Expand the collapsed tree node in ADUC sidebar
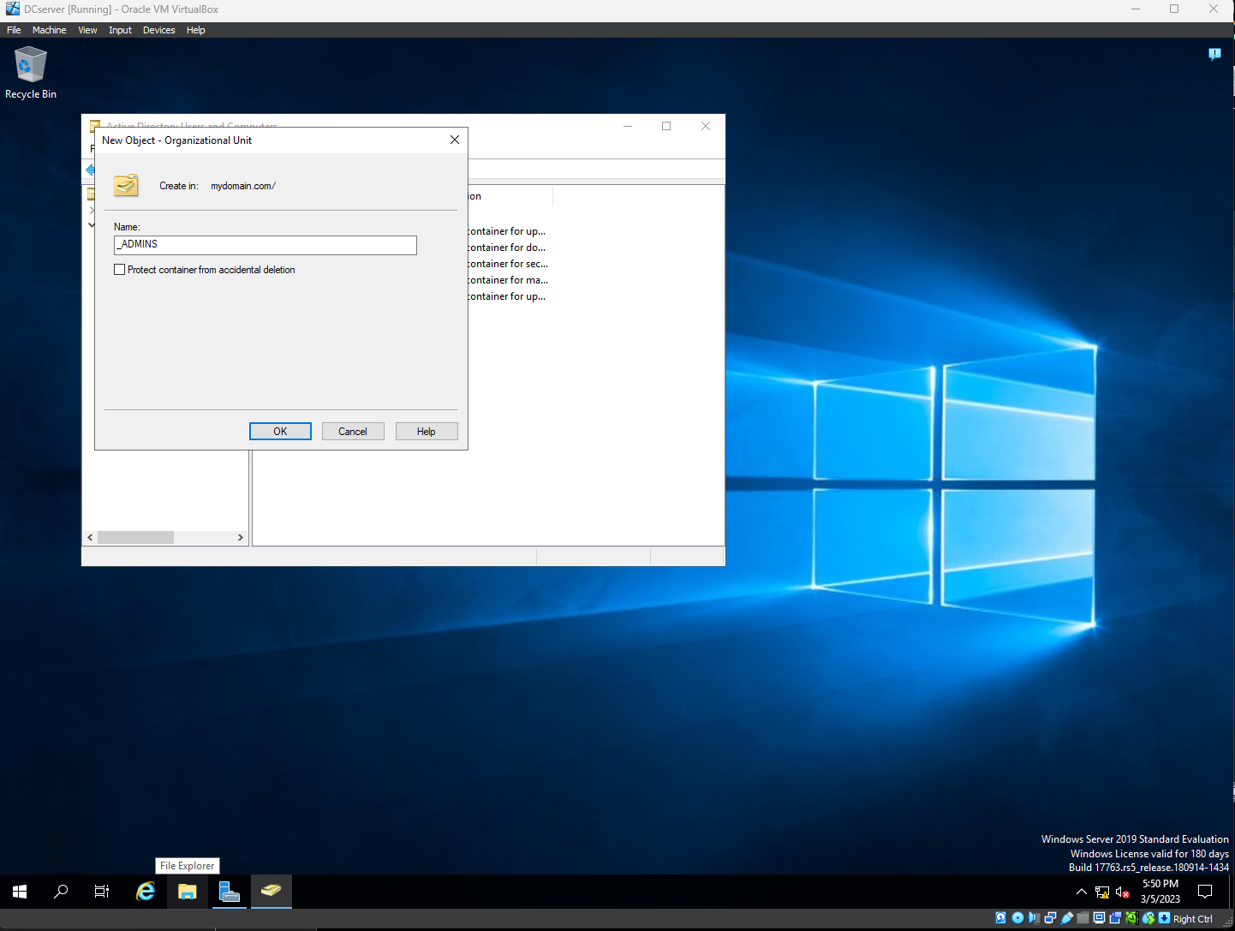Screen dimensions: 1235x931 pos(92,210)
